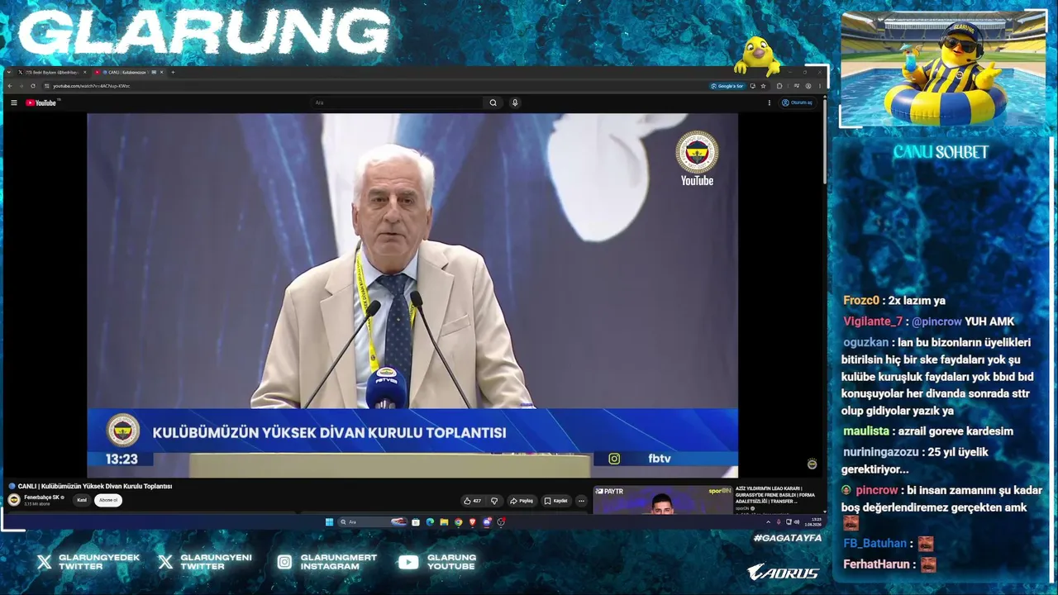The width and height of the screenshot is (1058, 595).
Task: Open the YouTube hamburger guide menu
Action: point(14,102)
